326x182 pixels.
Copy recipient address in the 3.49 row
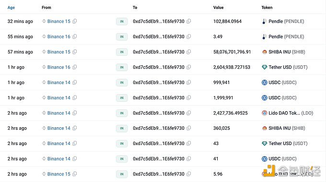[x=189, y=36]
